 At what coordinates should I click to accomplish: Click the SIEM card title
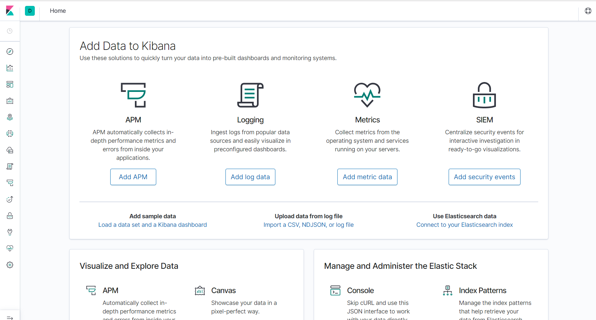click(x=484, y=120)
